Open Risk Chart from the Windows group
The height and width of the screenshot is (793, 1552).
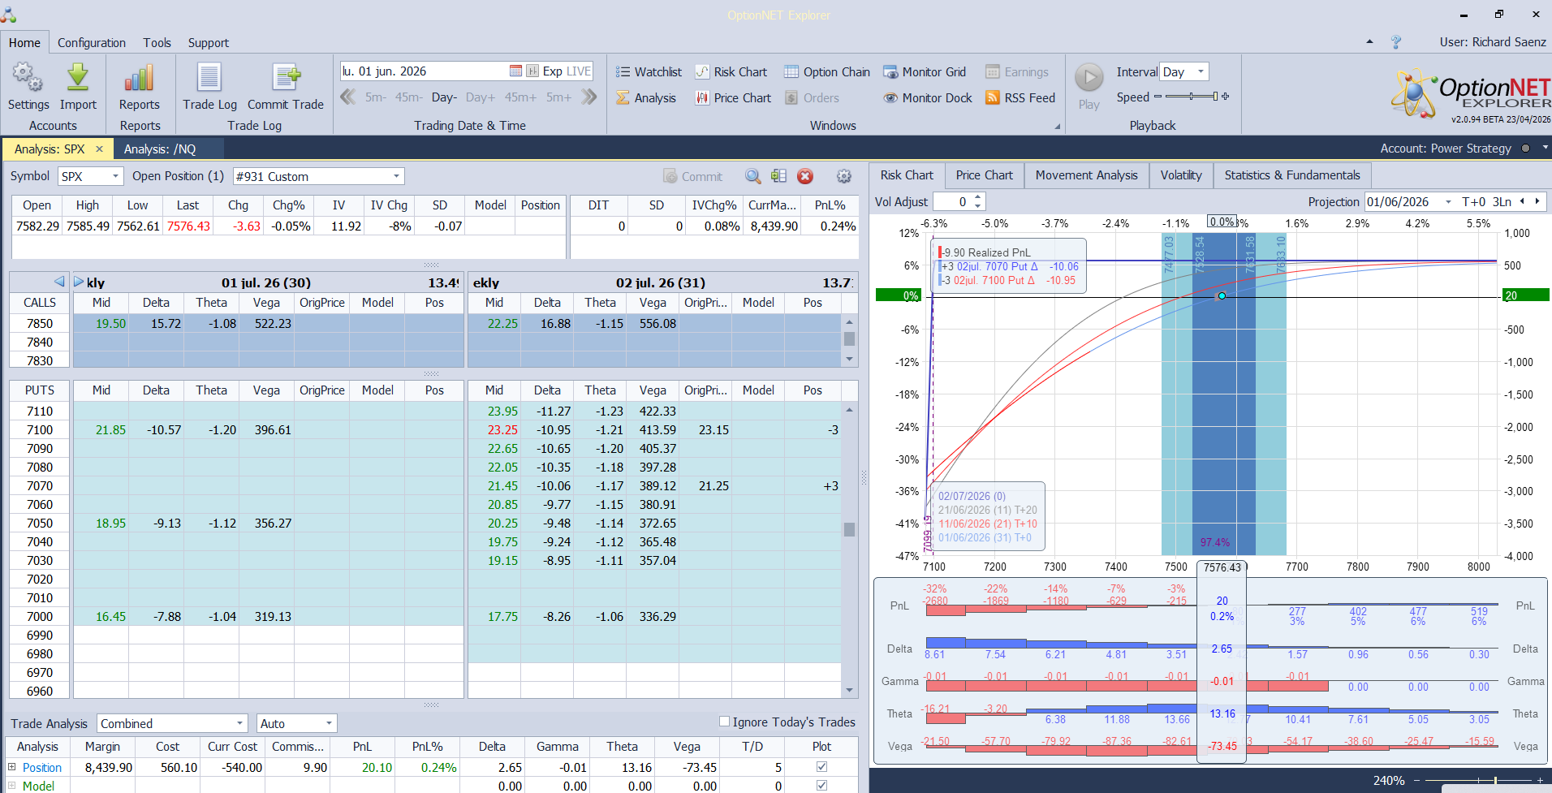click(731, 72)
